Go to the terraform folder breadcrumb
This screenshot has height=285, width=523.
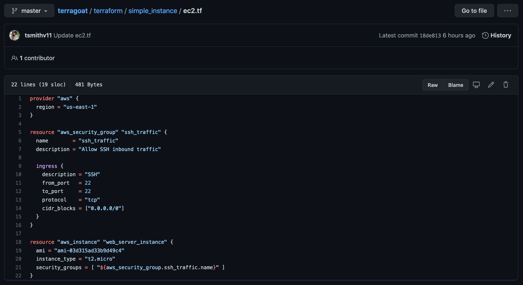click(108, 11)
